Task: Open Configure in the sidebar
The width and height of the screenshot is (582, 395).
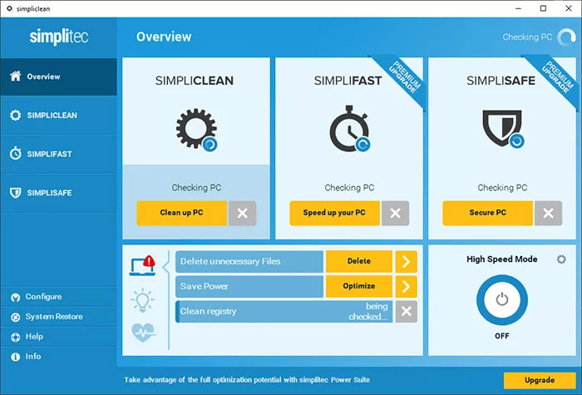Action: [59, 297]
